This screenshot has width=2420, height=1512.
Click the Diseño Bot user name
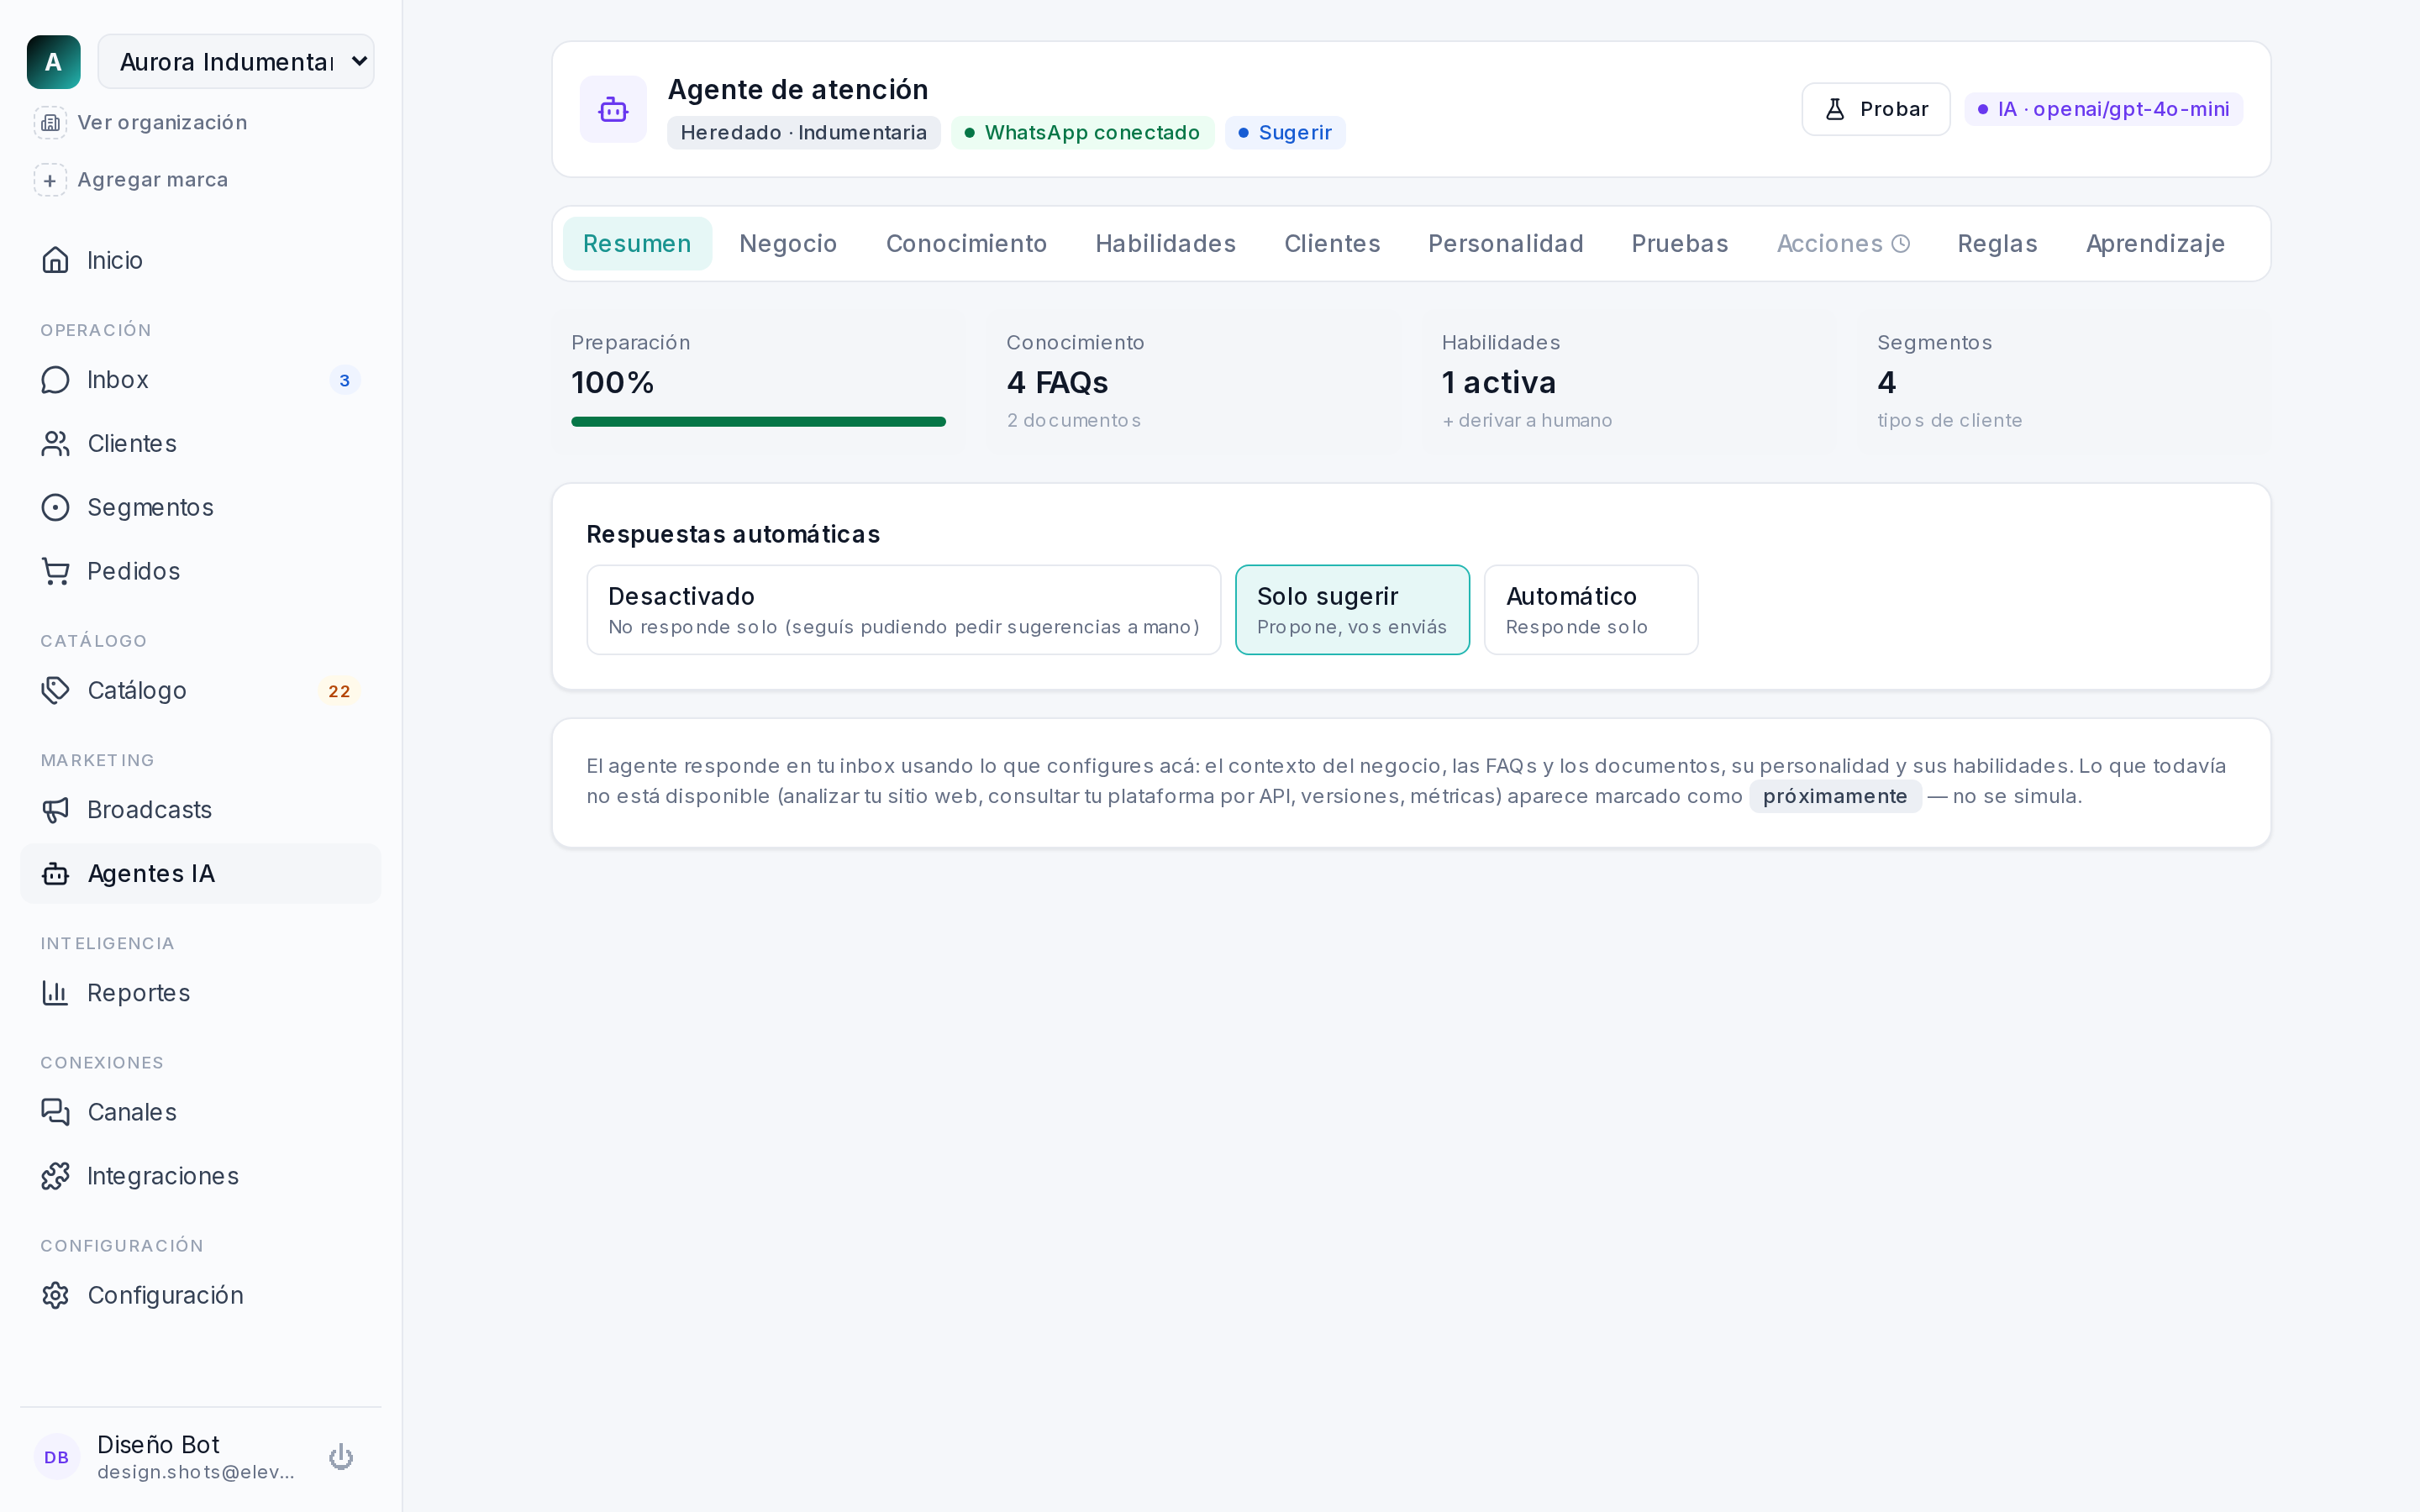158,1445
